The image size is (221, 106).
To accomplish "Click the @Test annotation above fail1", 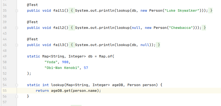I will coord(32,5).
